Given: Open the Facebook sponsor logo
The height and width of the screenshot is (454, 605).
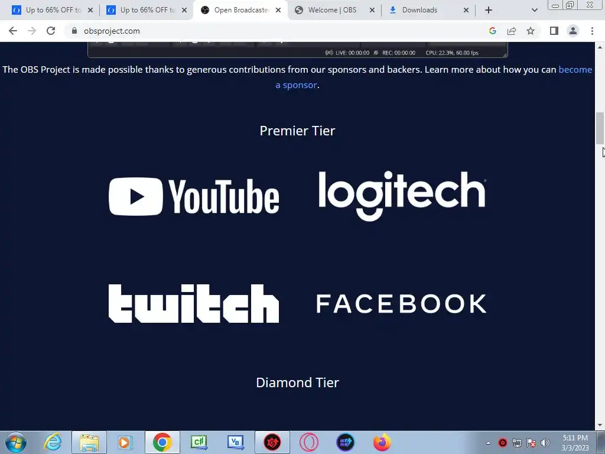Looking at the screenshot, I should point(401,303).
